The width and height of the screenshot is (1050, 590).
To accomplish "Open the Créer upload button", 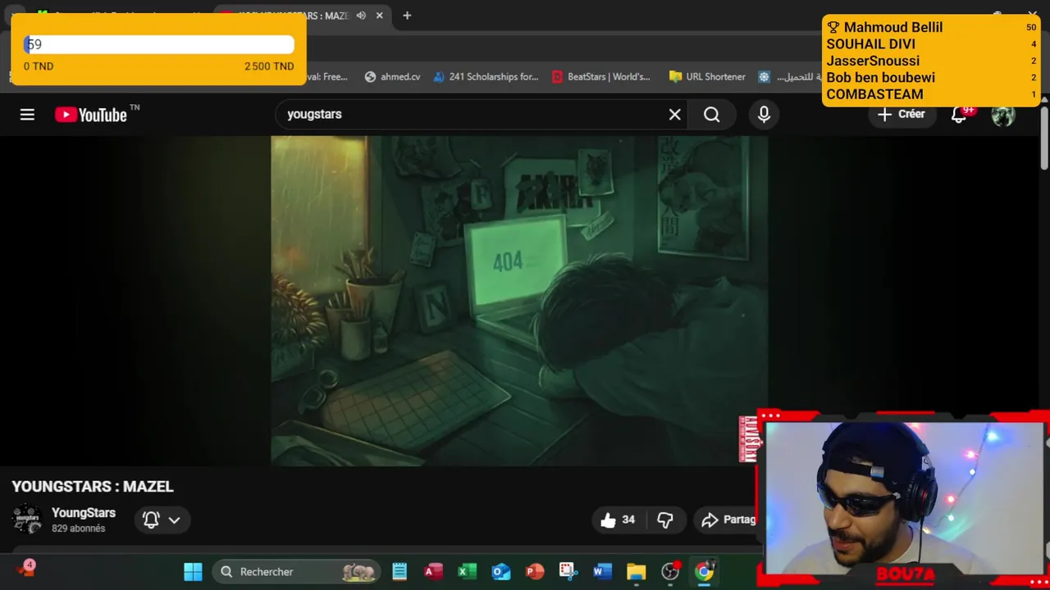I will (x=901, y=115).
